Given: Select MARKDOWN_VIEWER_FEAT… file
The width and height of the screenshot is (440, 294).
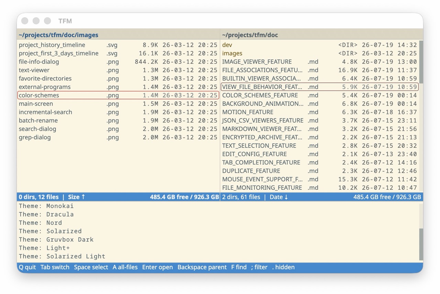Looking at the screenshot, I should point(320,129).
